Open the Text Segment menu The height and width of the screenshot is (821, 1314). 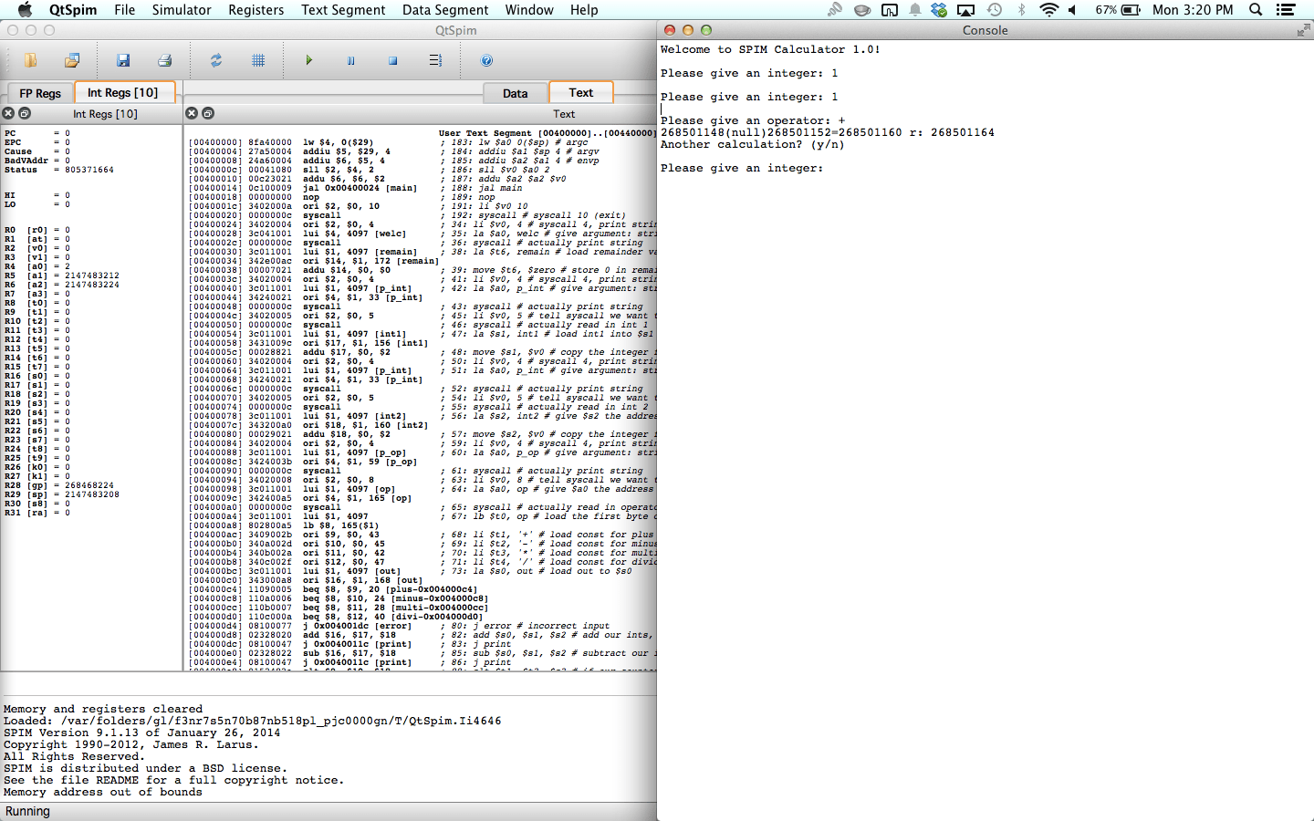tap(343, 10)
